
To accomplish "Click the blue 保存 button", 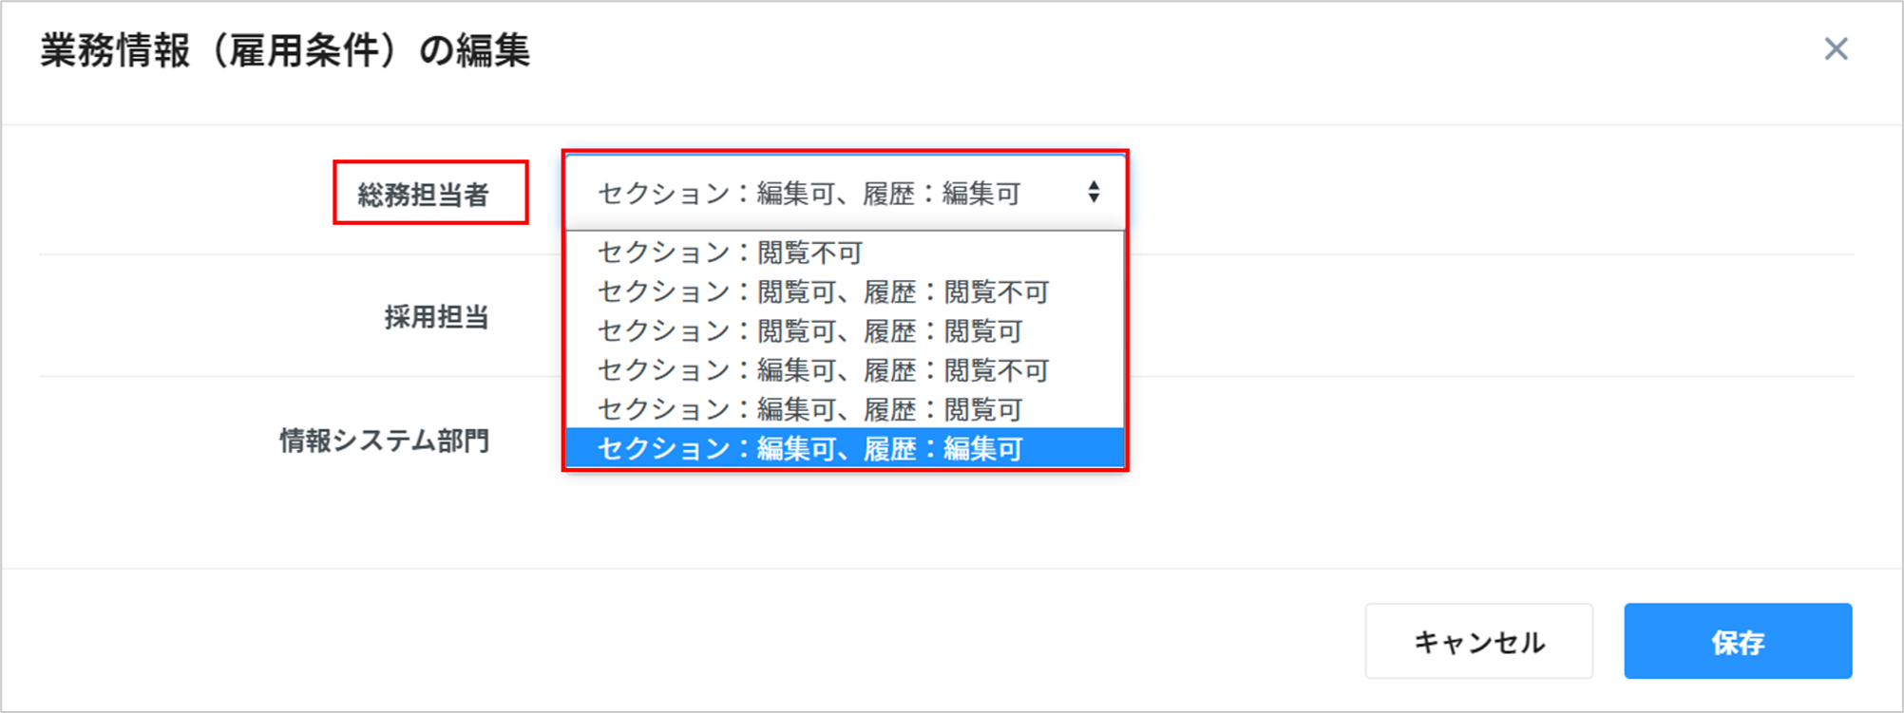I will pos(1737,642).
